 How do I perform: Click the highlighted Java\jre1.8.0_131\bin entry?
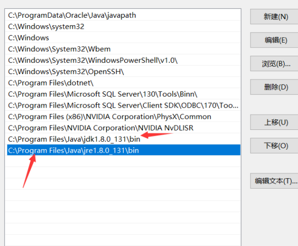coord(124,150)
